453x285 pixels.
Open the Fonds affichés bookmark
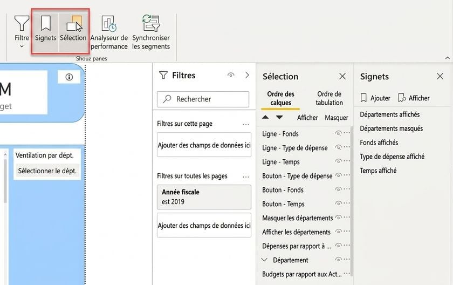(379, 142)
